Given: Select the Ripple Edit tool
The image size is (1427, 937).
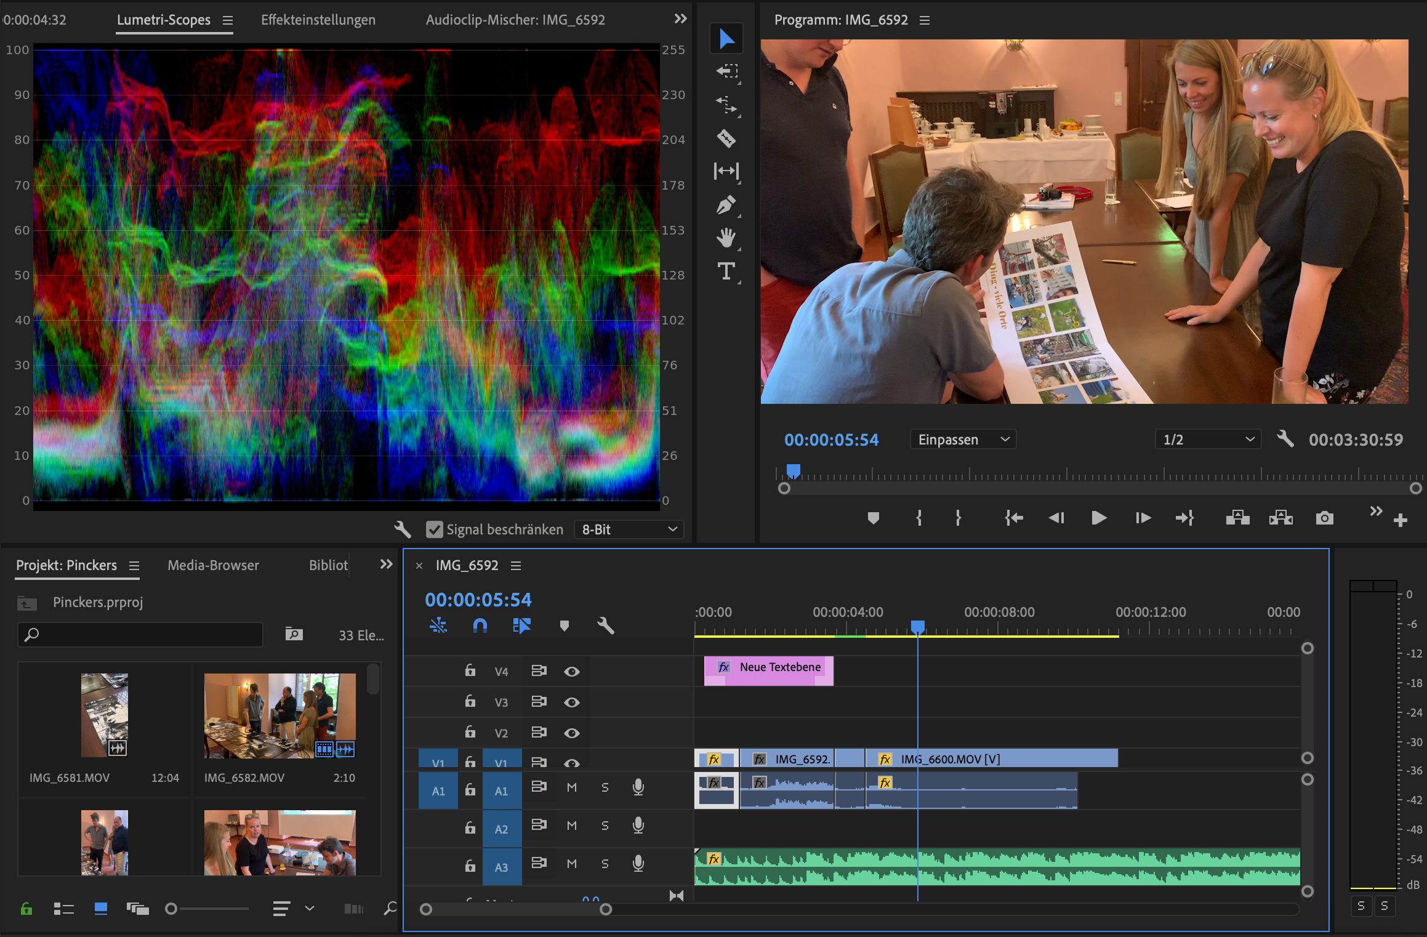Looking at the screenshot, I should [726, 105].
